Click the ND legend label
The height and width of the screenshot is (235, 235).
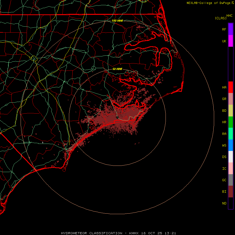coord(224,203)
